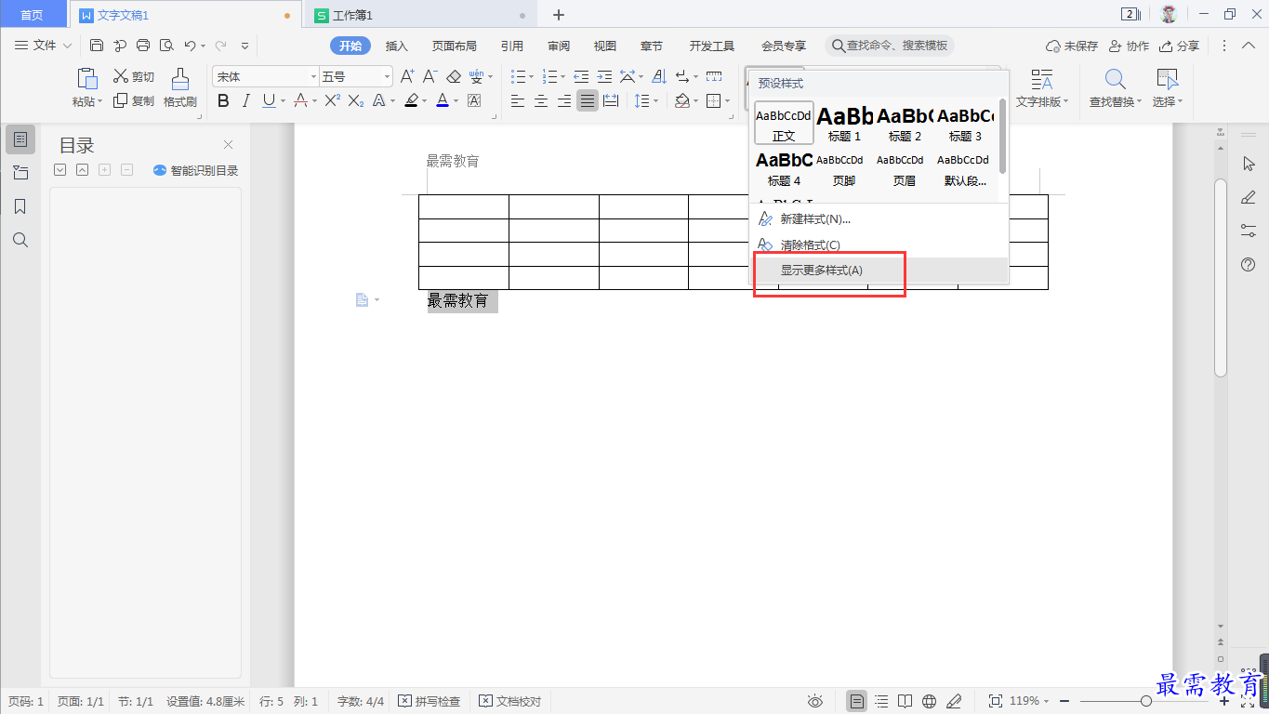Open the outline/TOC icon in left sidebar
This screenshot has width=1269, height=714.
click(20, 139)
